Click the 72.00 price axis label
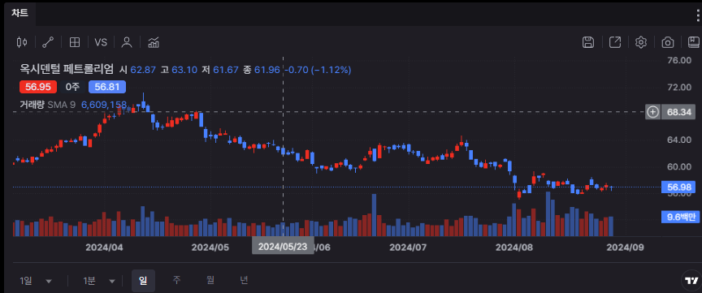702x293 pixels. [679, 87]
